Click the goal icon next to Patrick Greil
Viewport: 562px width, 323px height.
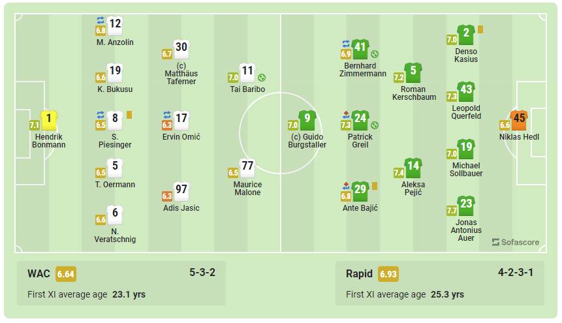pyautogui.click(x=375, y=125)
